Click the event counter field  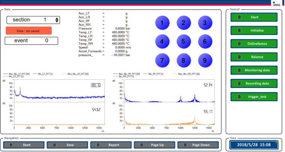[x=31, y=41]
